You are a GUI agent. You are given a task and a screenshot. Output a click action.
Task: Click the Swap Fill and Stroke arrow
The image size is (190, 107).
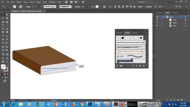[8, 65]
